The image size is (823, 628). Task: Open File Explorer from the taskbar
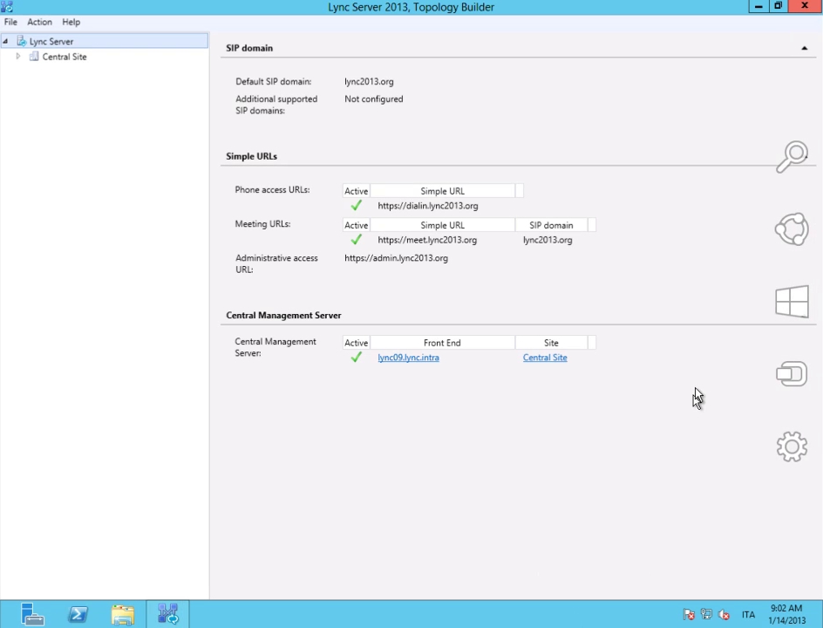pyautogui.click(x=123, y=614)
